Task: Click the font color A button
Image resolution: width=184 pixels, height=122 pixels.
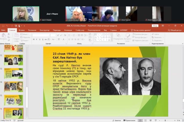Action: (x=64, y=39)
